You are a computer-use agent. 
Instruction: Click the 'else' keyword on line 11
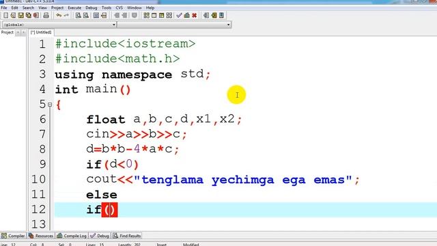[x=102, y=195]
